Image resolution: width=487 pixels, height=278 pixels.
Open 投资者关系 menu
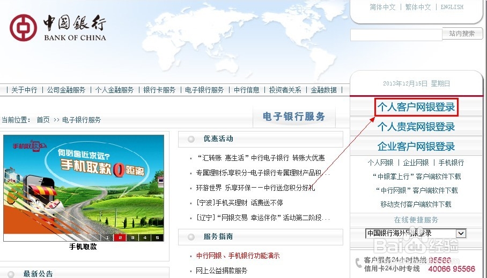pyautogui.click(x=285, y=90)
